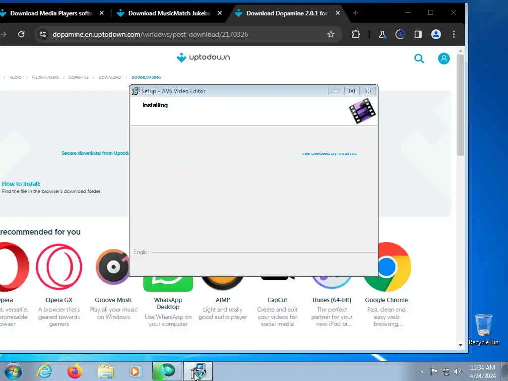Open the Action Center flag icon
Screen dimensions: 508x381
click(434, 371)
